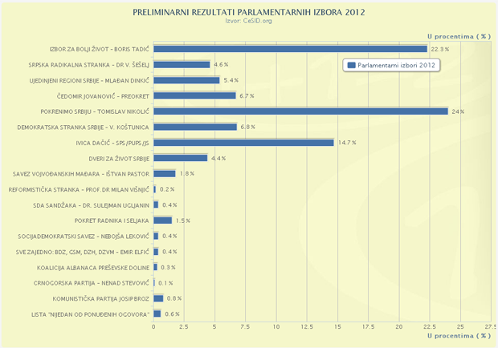
Task: Click the x-axis tick label 7.5
Action: pos(245,327)
